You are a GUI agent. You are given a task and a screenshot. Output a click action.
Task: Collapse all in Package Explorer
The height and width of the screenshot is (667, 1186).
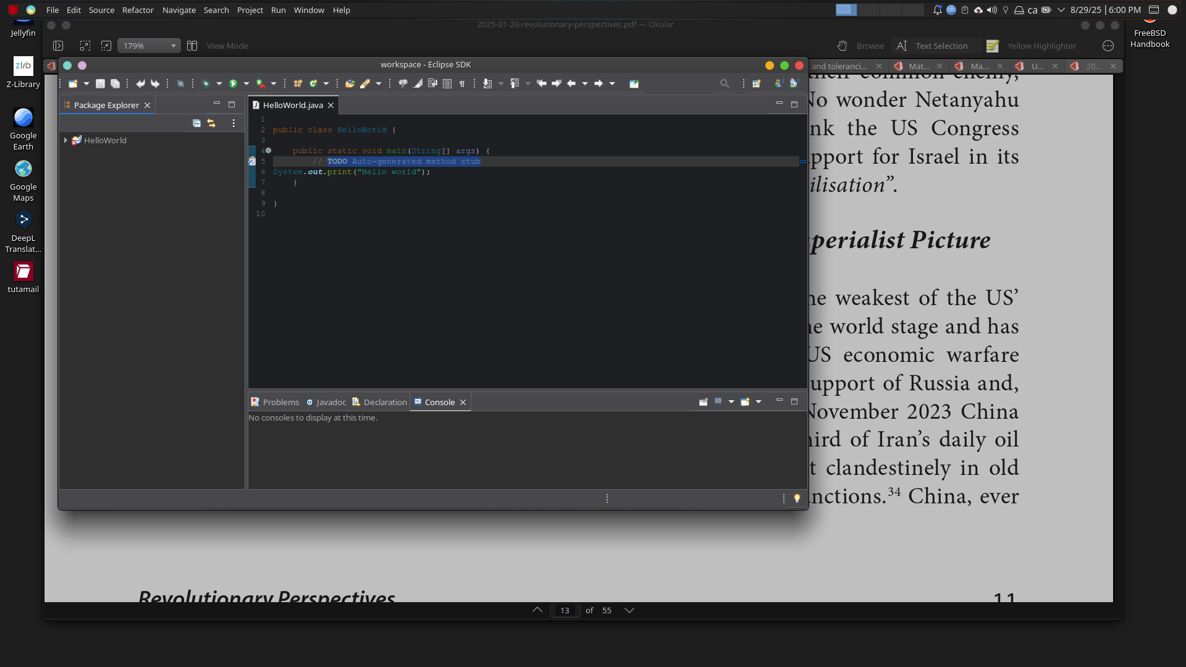(x=196, y=124)
